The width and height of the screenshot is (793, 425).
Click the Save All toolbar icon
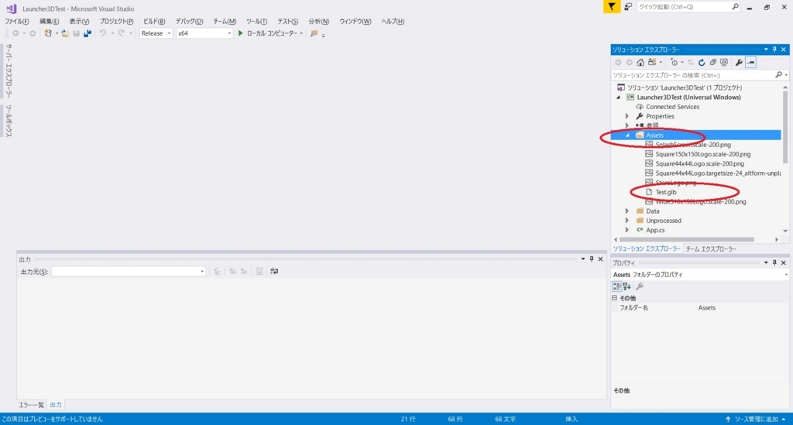pos(88,33)
